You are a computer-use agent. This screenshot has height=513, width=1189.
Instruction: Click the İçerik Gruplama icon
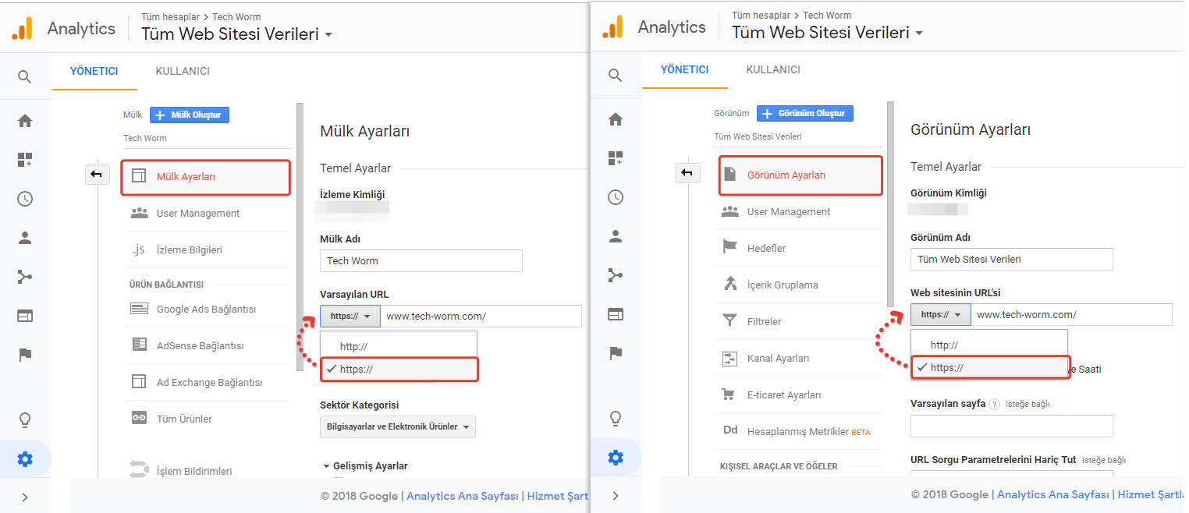click(729, 285)
